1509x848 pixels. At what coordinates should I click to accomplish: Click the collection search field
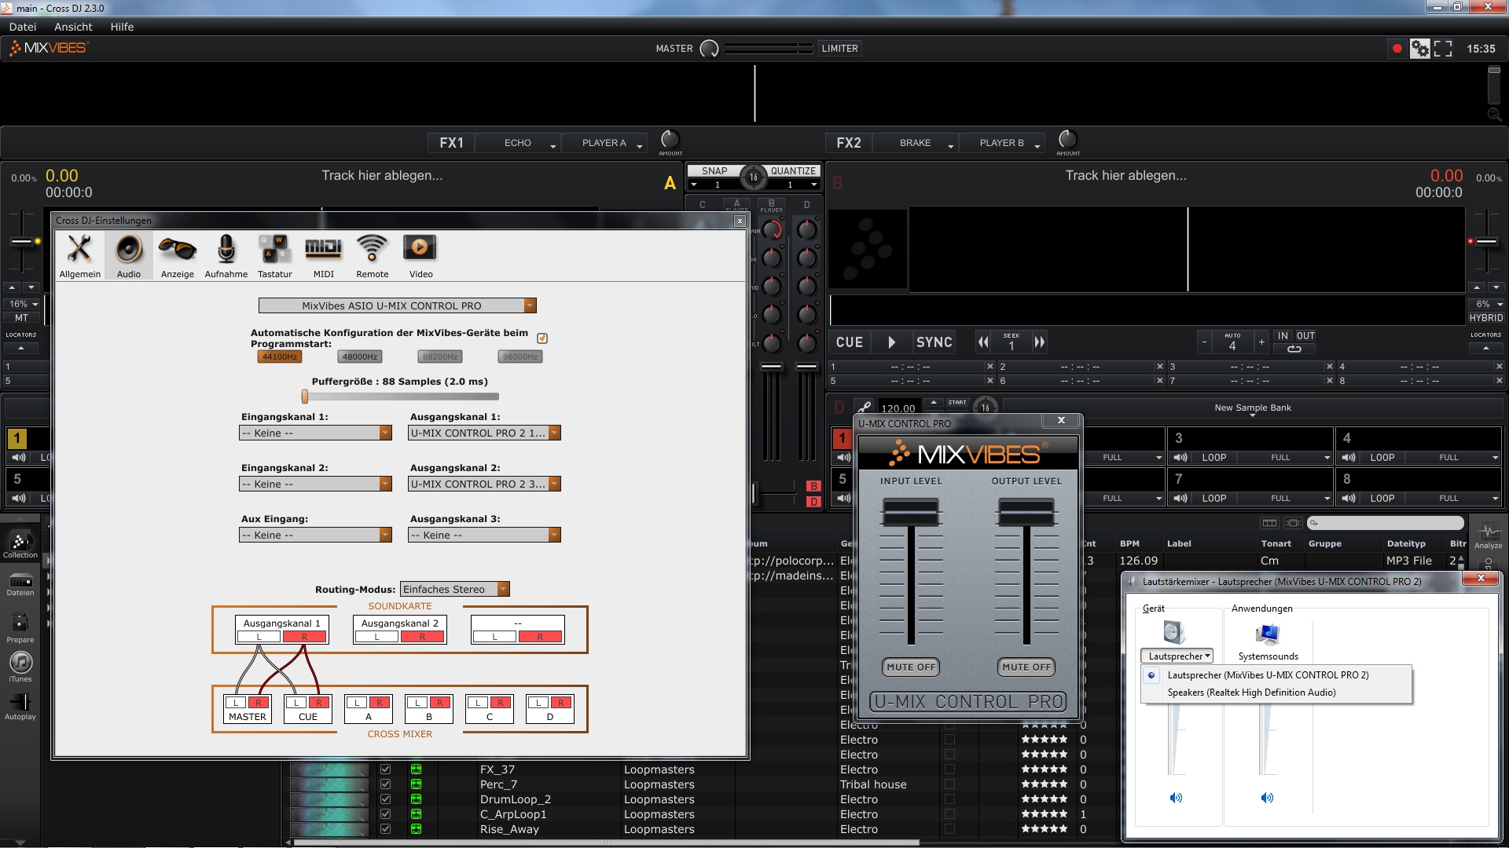pos(1386,523)
